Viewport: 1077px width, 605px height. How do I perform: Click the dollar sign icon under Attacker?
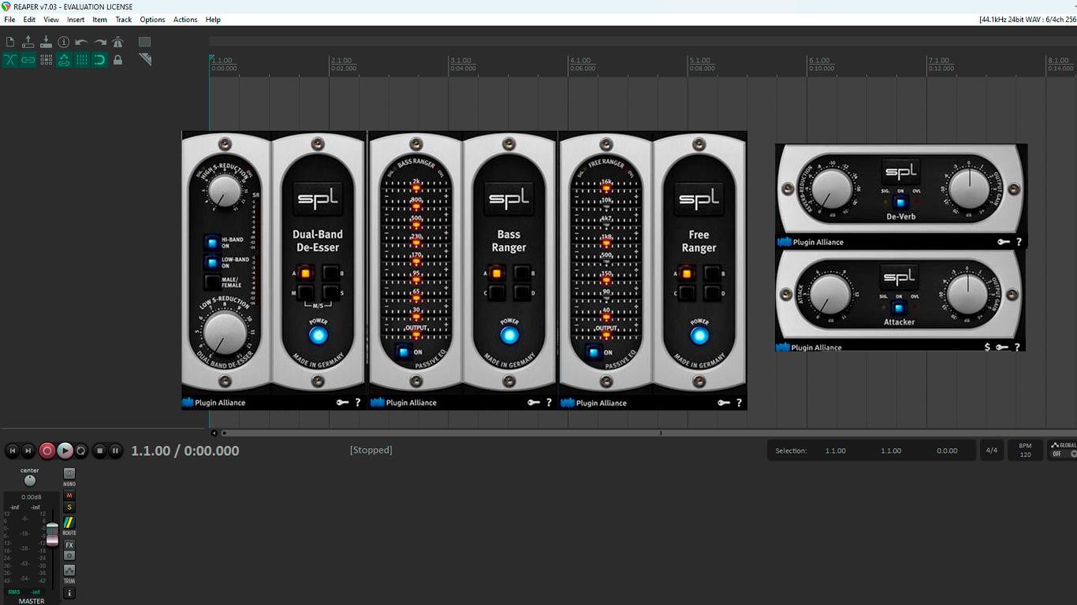(988, 347)
